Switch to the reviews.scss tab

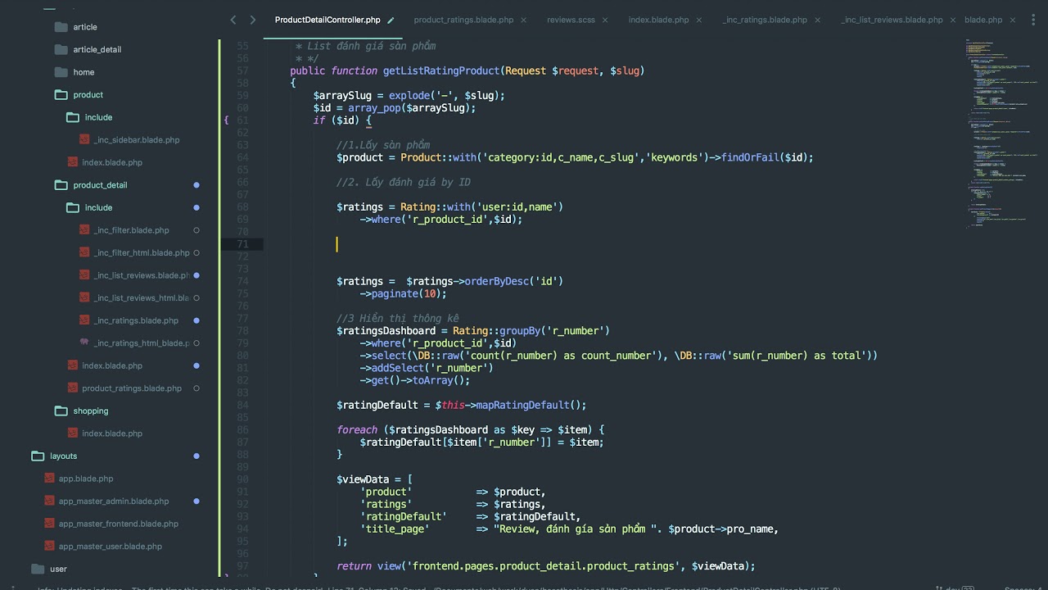[x=571, y=20]
